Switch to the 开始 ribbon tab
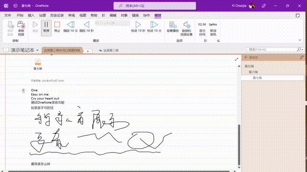 [x=20, y=15]
